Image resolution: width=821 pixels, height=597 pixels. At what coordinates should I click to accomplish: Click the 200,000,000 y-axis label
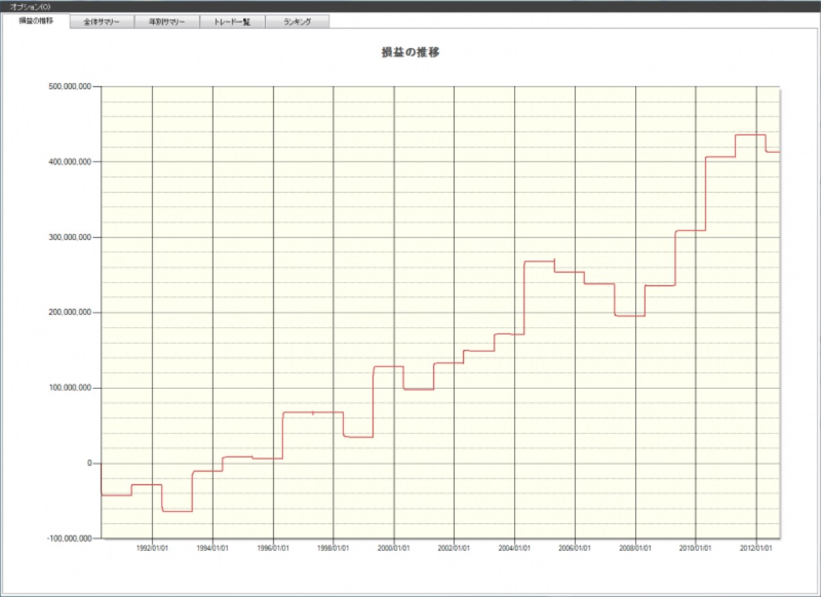click(x=70, y=313)
